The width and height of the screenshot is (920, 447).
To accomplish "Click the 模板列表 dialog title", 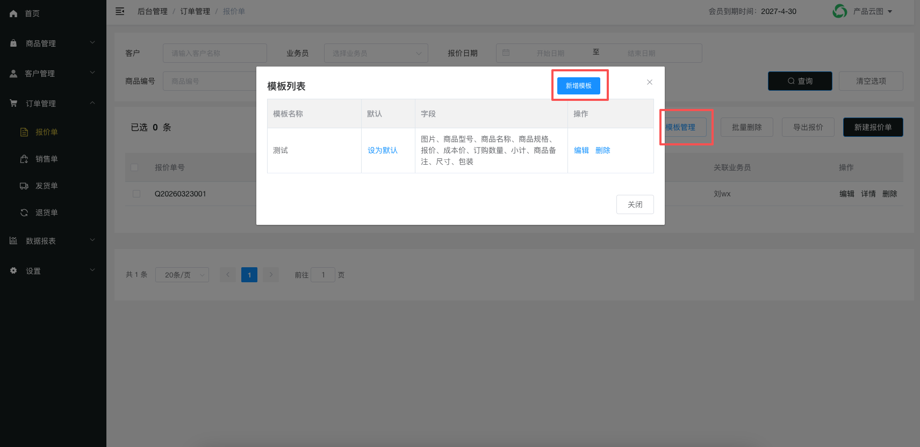I will [x=286, y=86].
